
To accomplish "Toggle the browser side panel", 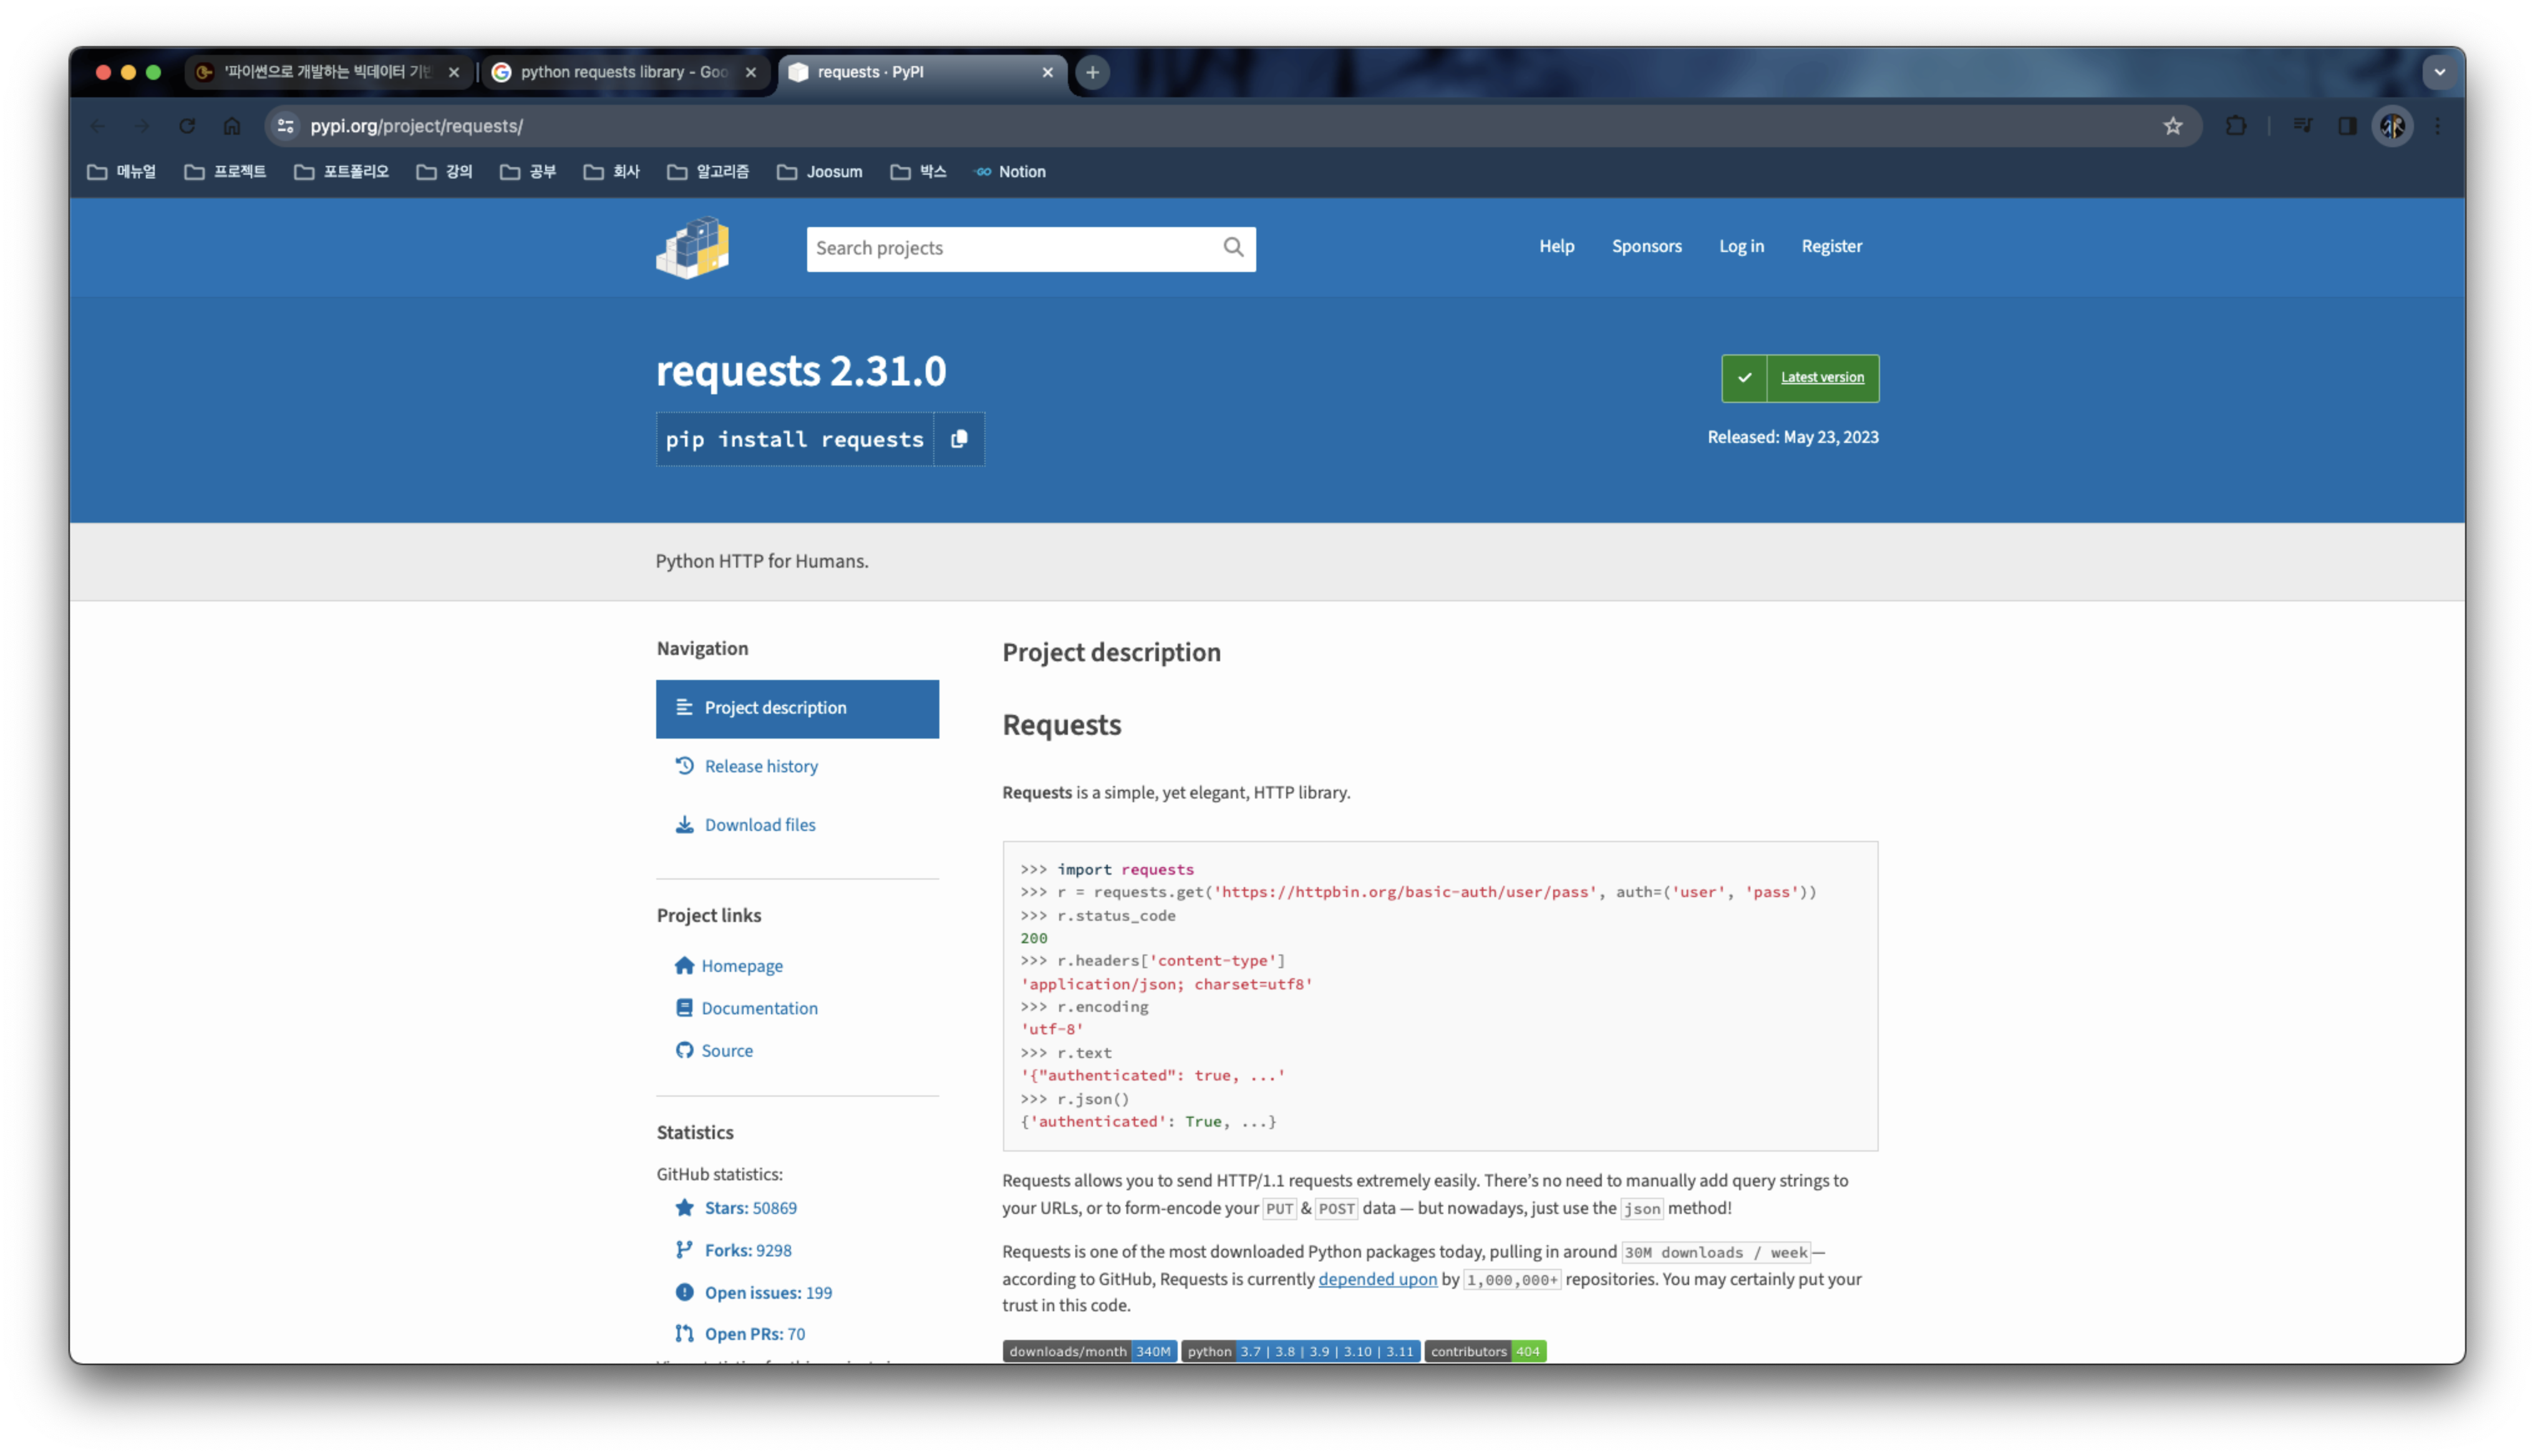I will (x=2347, y=126).
